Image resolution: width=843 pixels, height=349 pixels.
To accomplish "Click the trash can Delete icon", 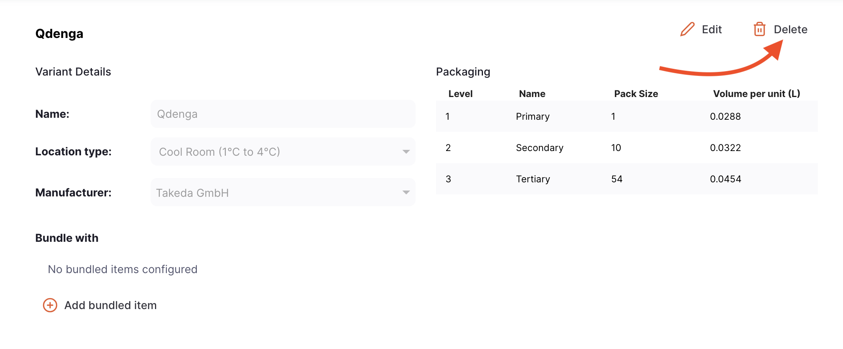I will [x=759, y=29].
